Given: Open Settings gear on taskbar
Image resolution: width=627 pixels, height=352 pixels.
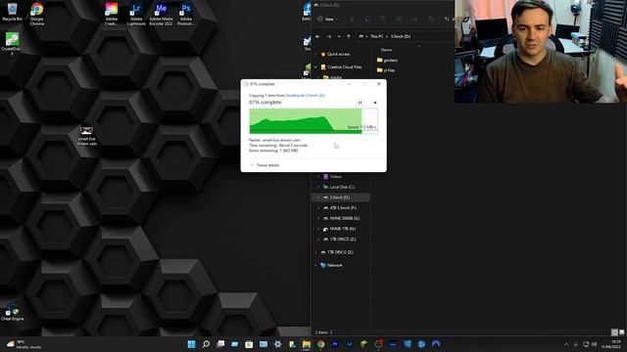Looking at the screenshot, I should coord(277,344).
